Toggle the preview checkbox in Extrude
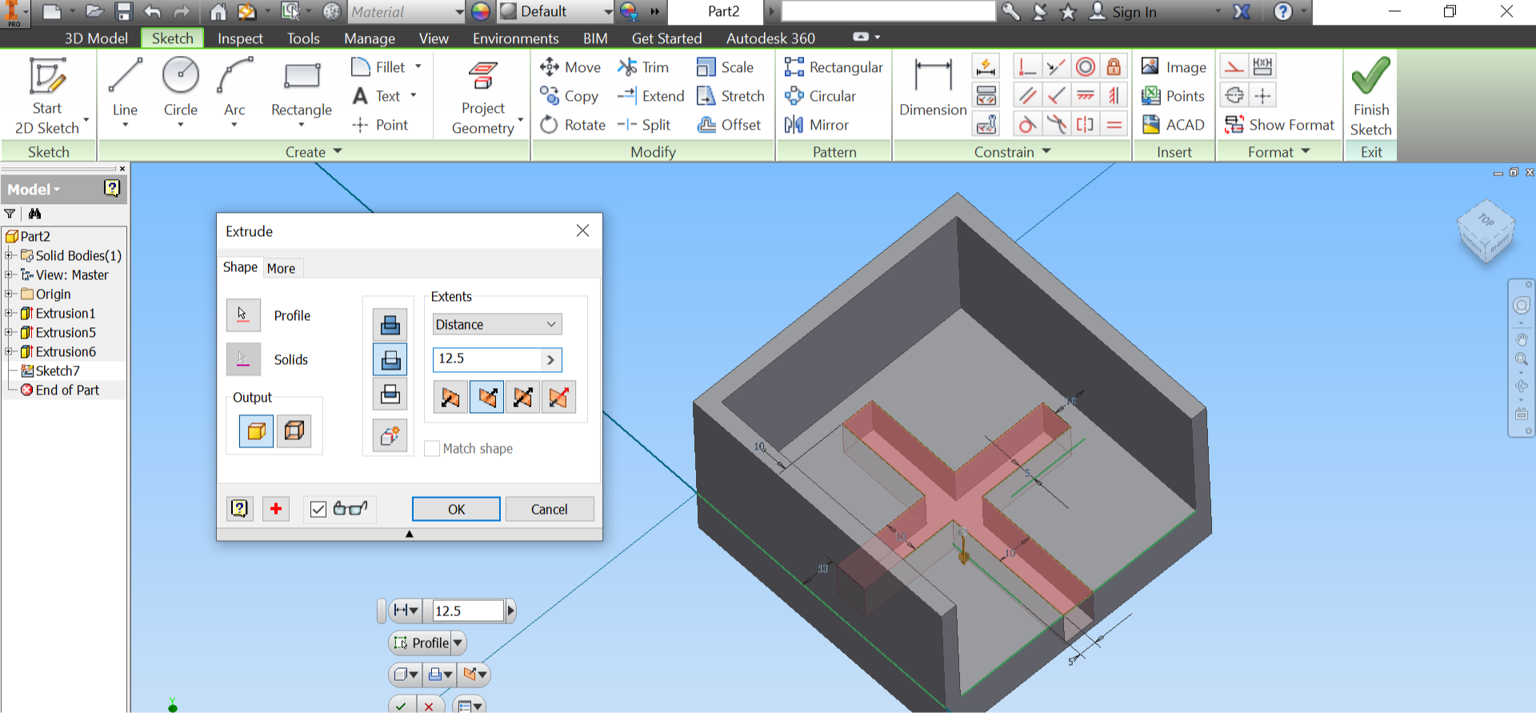This screenshot has height=713, width=1536. tap(318, 509)
